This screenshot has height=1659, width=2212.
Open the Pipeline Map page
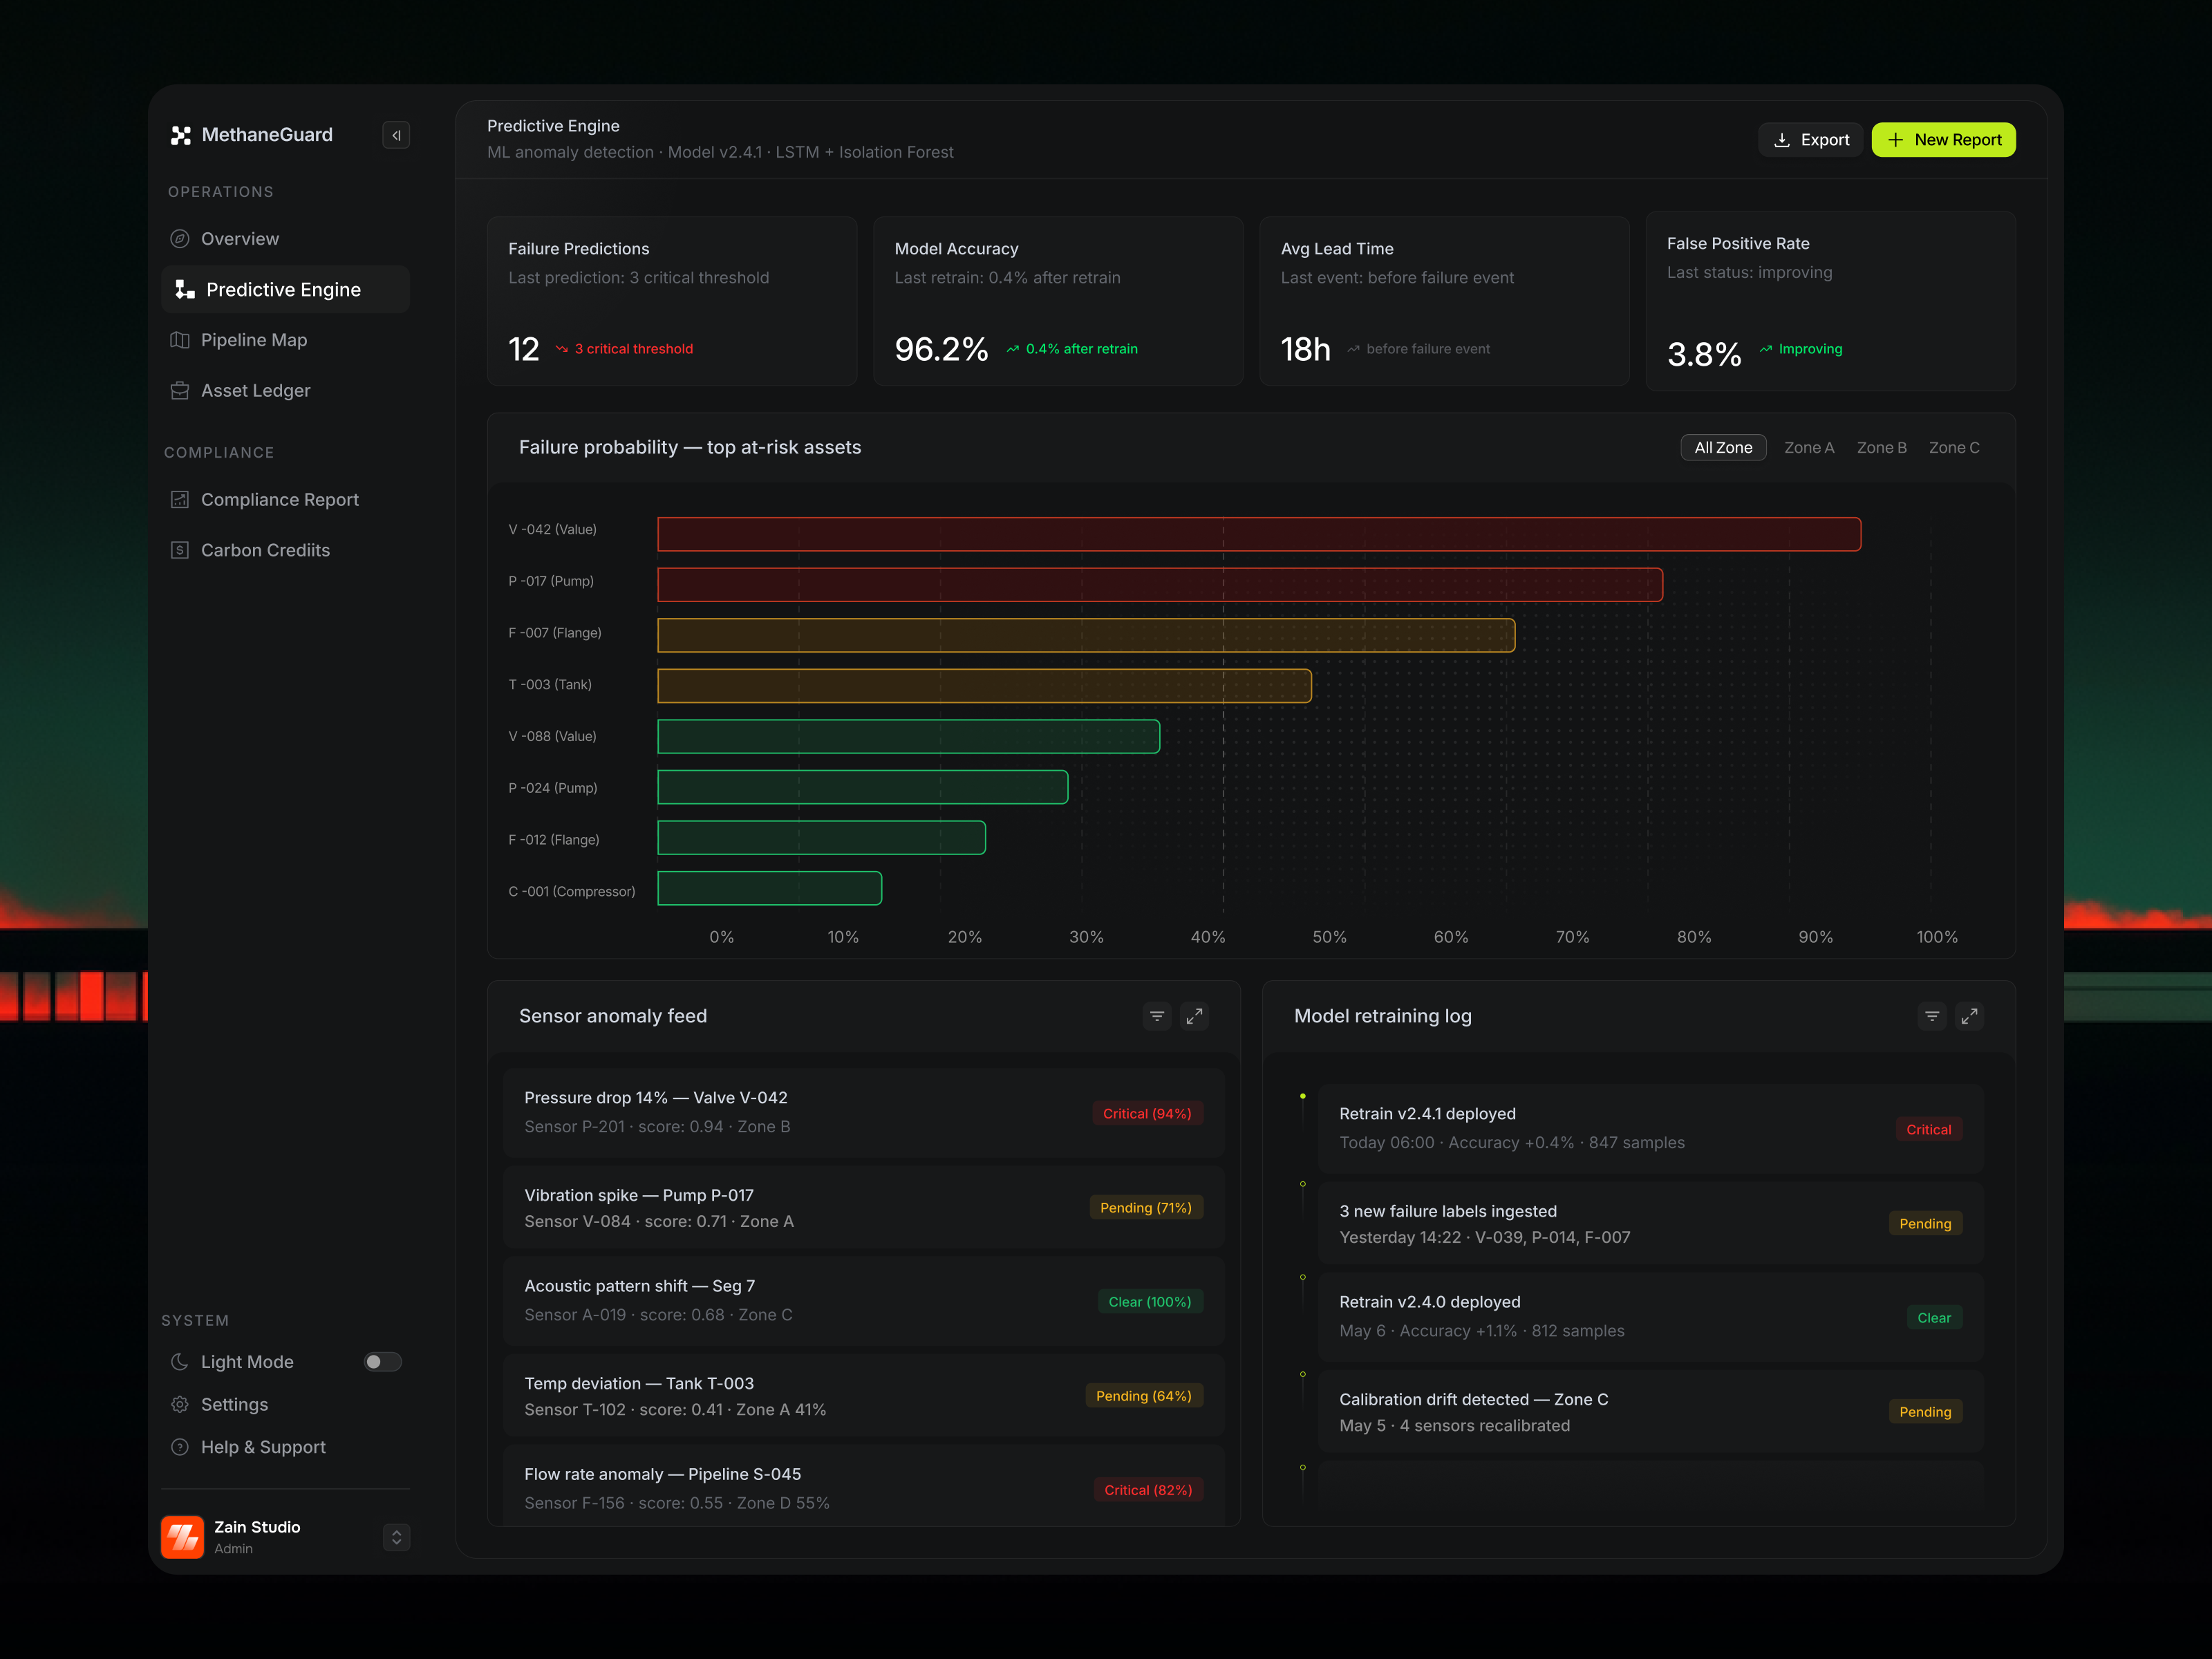tap(286, 340)
